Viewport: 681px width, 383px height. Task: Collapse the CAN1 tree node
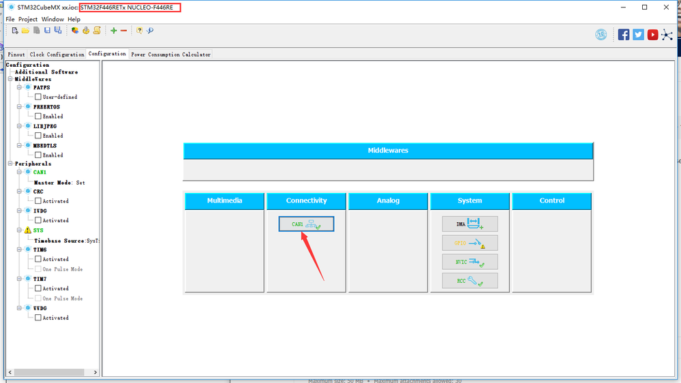click(19, 172)
